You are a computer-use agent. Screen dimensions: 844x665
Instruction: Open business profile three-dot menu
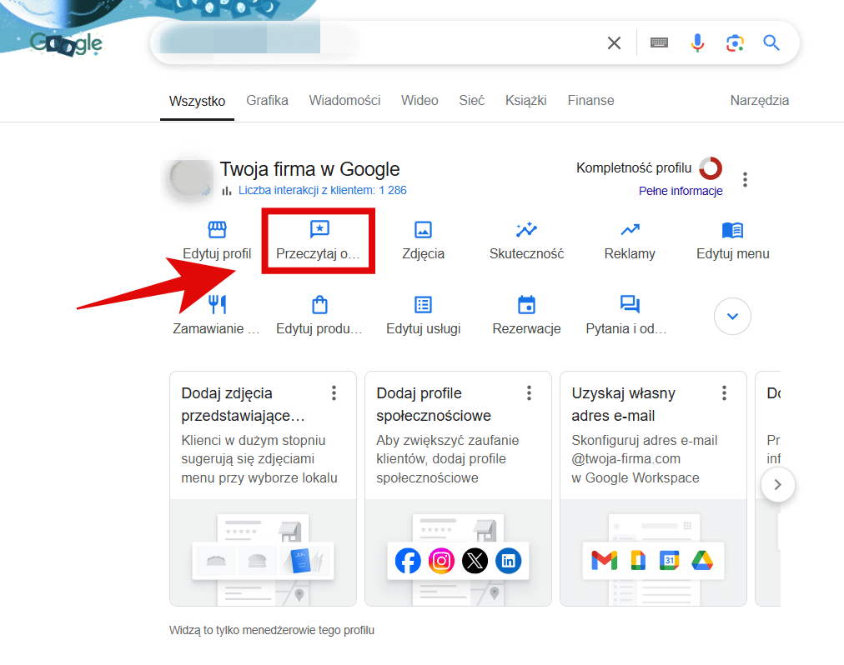pyautogui.click(x=745, y=179)
